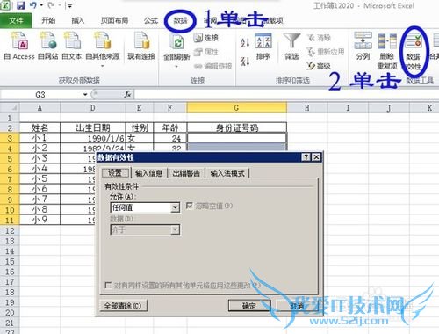Image resolution: width=439 pixels, height=334 pixels.
Task: Switch to the 页面布局 ribbon tab
Action: coord(114,20)
